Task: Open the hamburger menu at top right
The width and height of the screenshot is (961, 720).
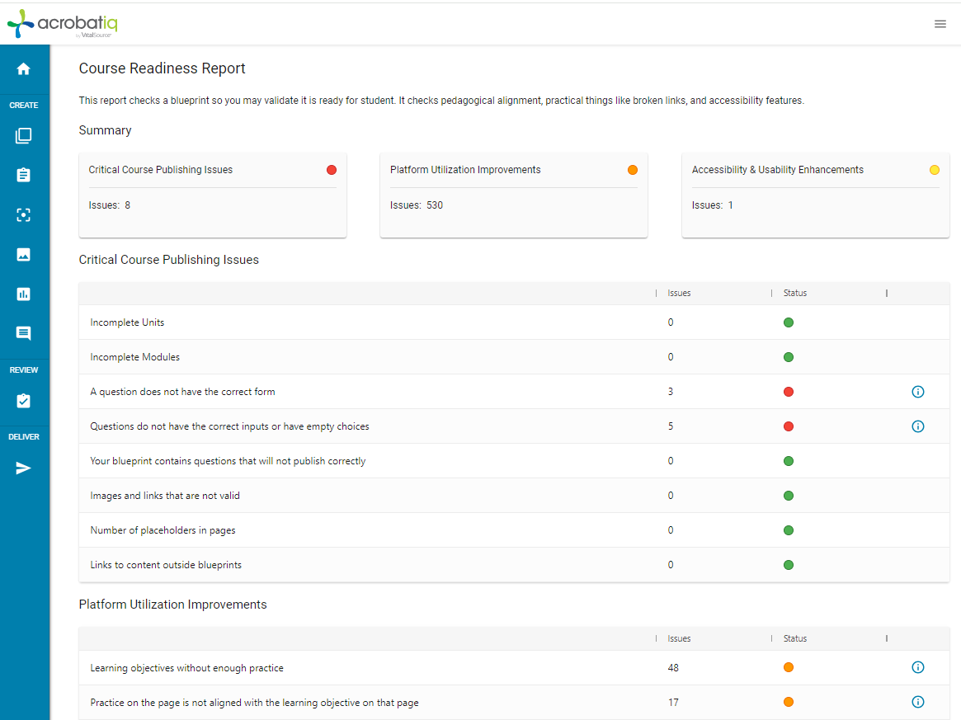Action: pyautogui.click(x=940, y=23)
